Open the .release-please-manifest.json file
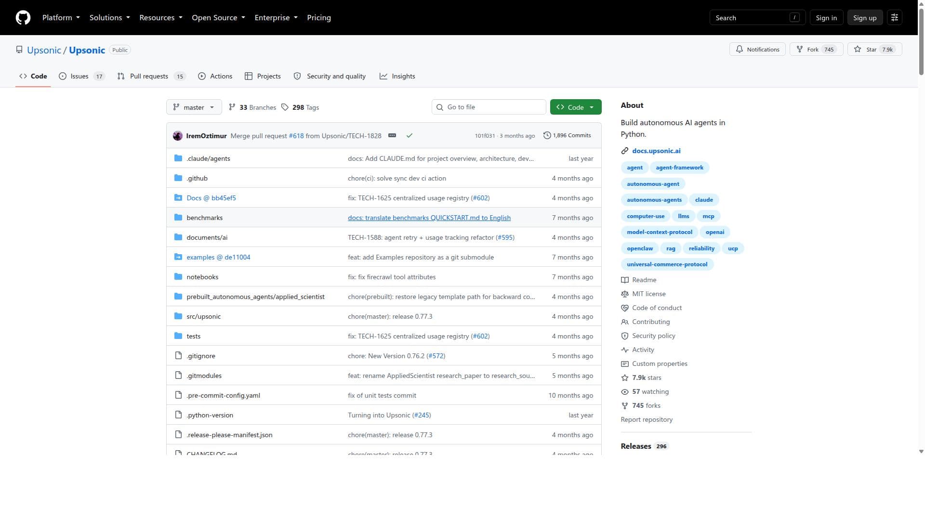Image resolution: width=925 pixels, height=520 pixels. point(229,435)
